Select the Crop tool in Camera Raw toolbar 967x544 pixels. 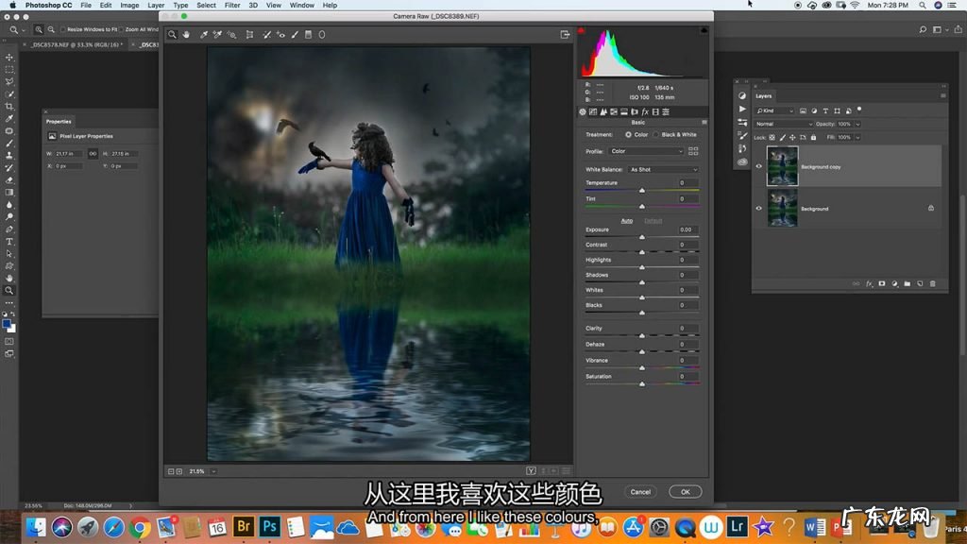[249, 35]
